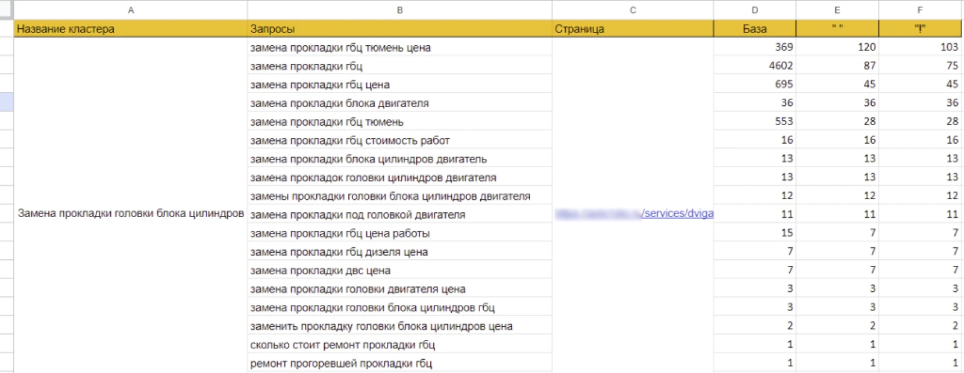
Task: Select column E header
Action: pos(837,10)
